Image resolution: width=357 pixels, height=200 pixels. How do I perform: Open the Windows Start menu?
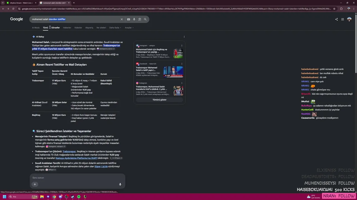coord(4,197)
